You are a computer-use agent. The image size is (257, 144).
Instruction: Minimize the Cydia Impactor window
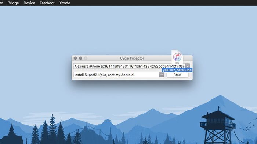80,58
